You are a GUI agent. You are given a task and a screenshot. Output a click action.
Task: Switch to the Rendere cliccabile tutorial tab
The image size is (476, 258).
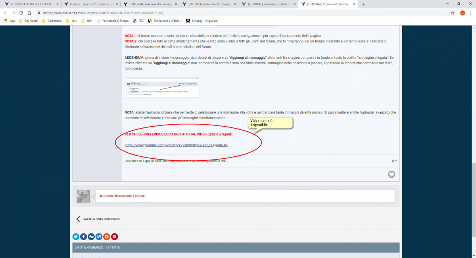tap(269, 4)
